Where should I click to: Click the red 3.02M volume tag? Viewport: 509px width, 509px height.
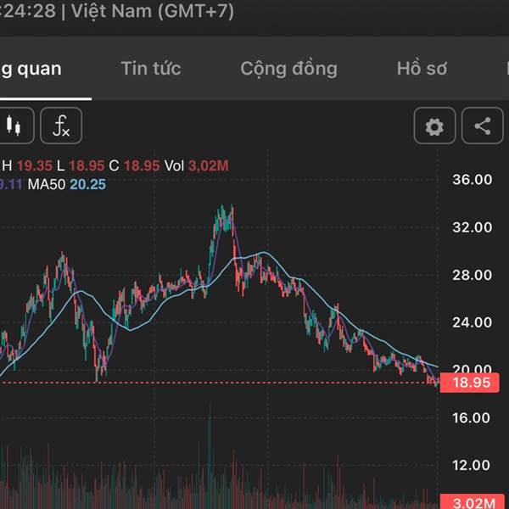(473, 502)
